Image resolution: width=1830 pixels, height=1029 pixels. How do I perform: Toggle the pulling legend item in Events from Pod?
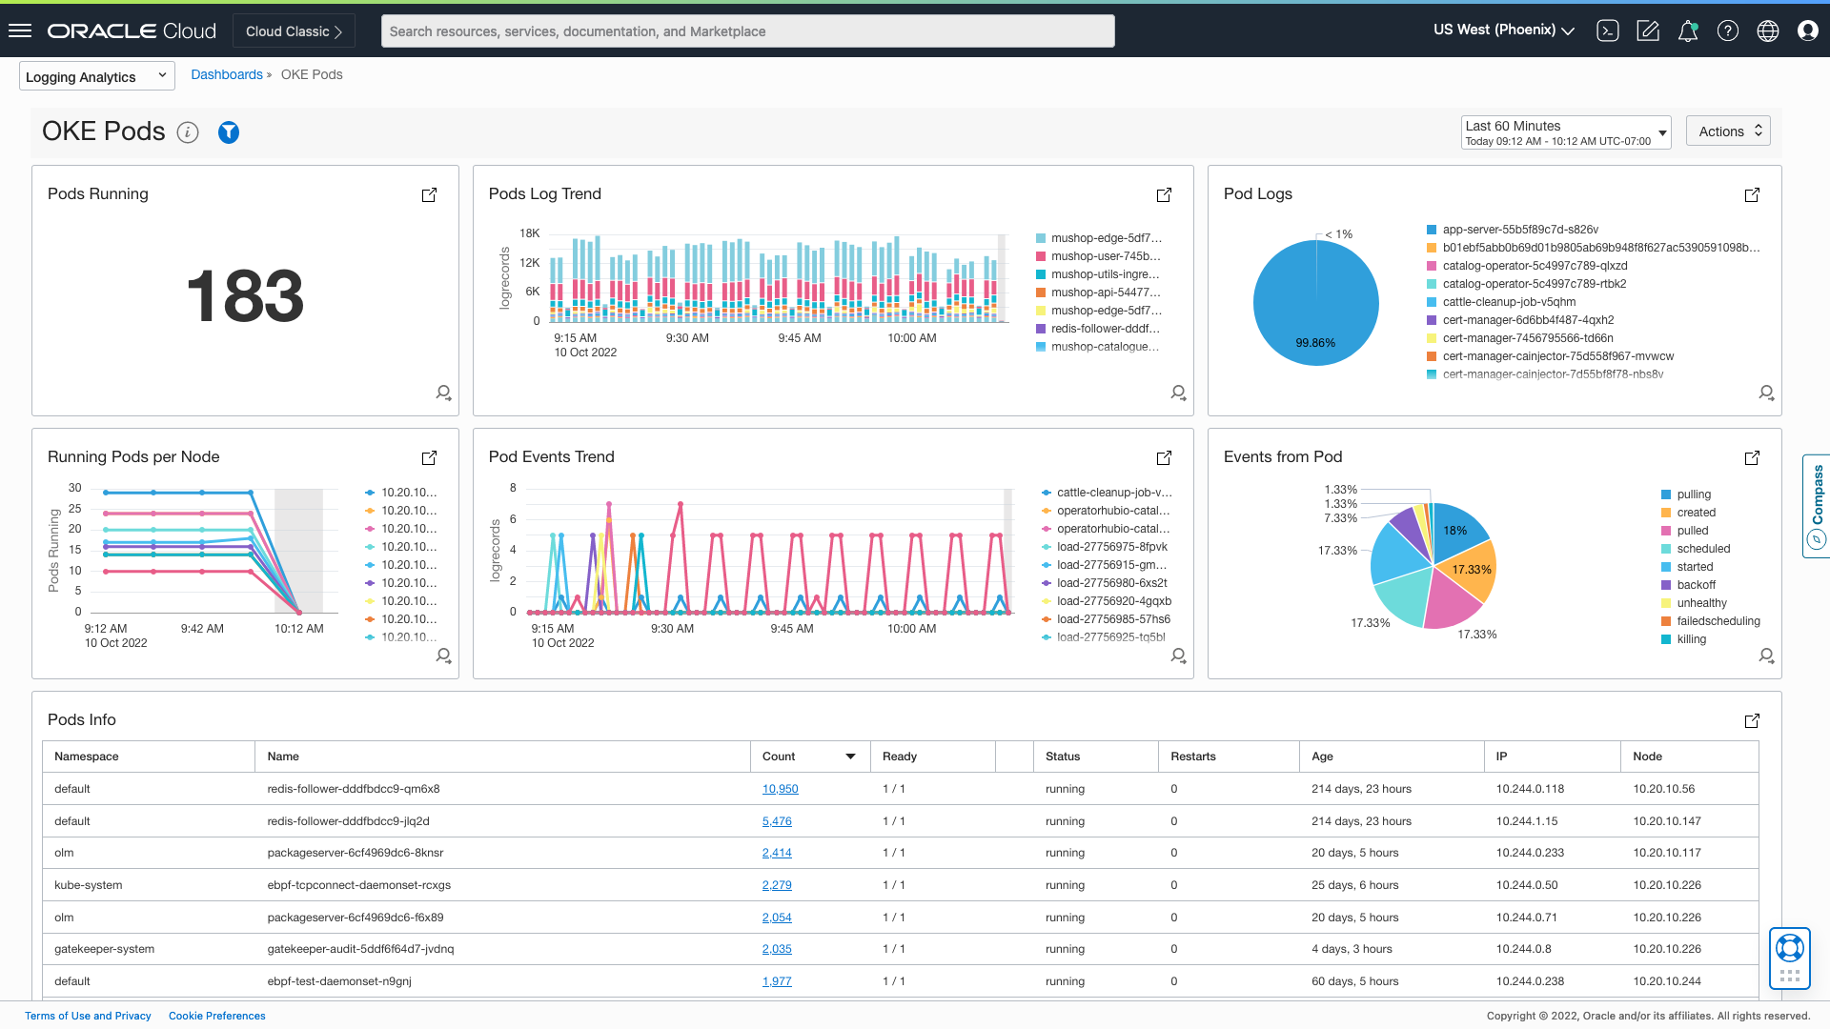[x=1694, y=494]
